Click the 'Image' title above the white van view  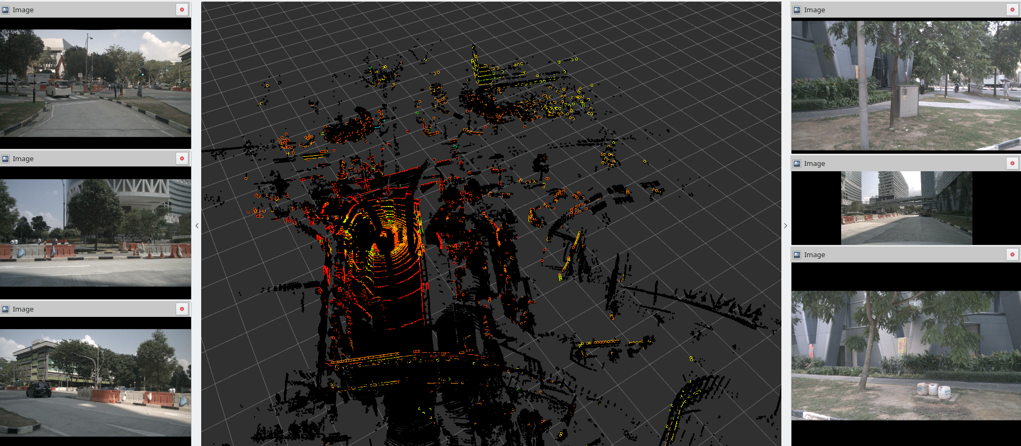tap(23, 10)
